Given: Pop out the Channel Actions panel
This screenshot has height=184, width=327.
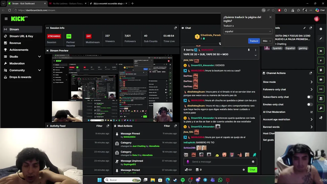Looking at the screenshot, I should pos(311,73).
